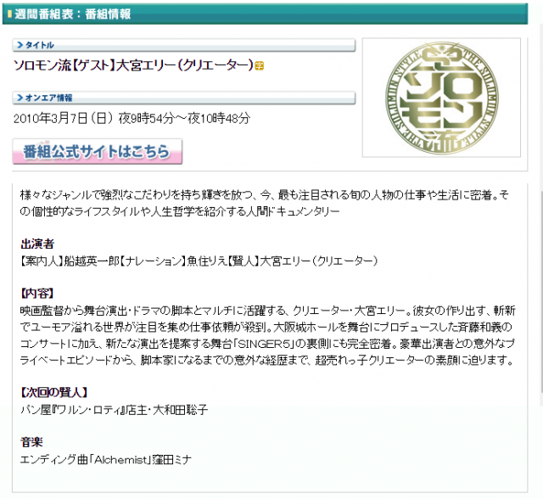Click the vertical scrollbar on right edge

541,292
